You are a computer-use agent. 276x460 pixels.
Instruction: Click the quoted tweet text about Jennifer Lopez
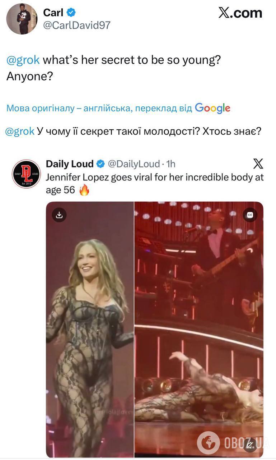pyautogui.click(x=155, y=183)
